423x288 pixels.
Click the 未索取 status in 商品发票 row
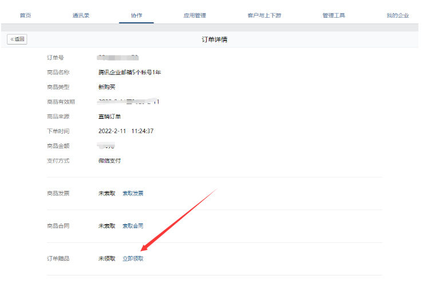tap(107, 193)
